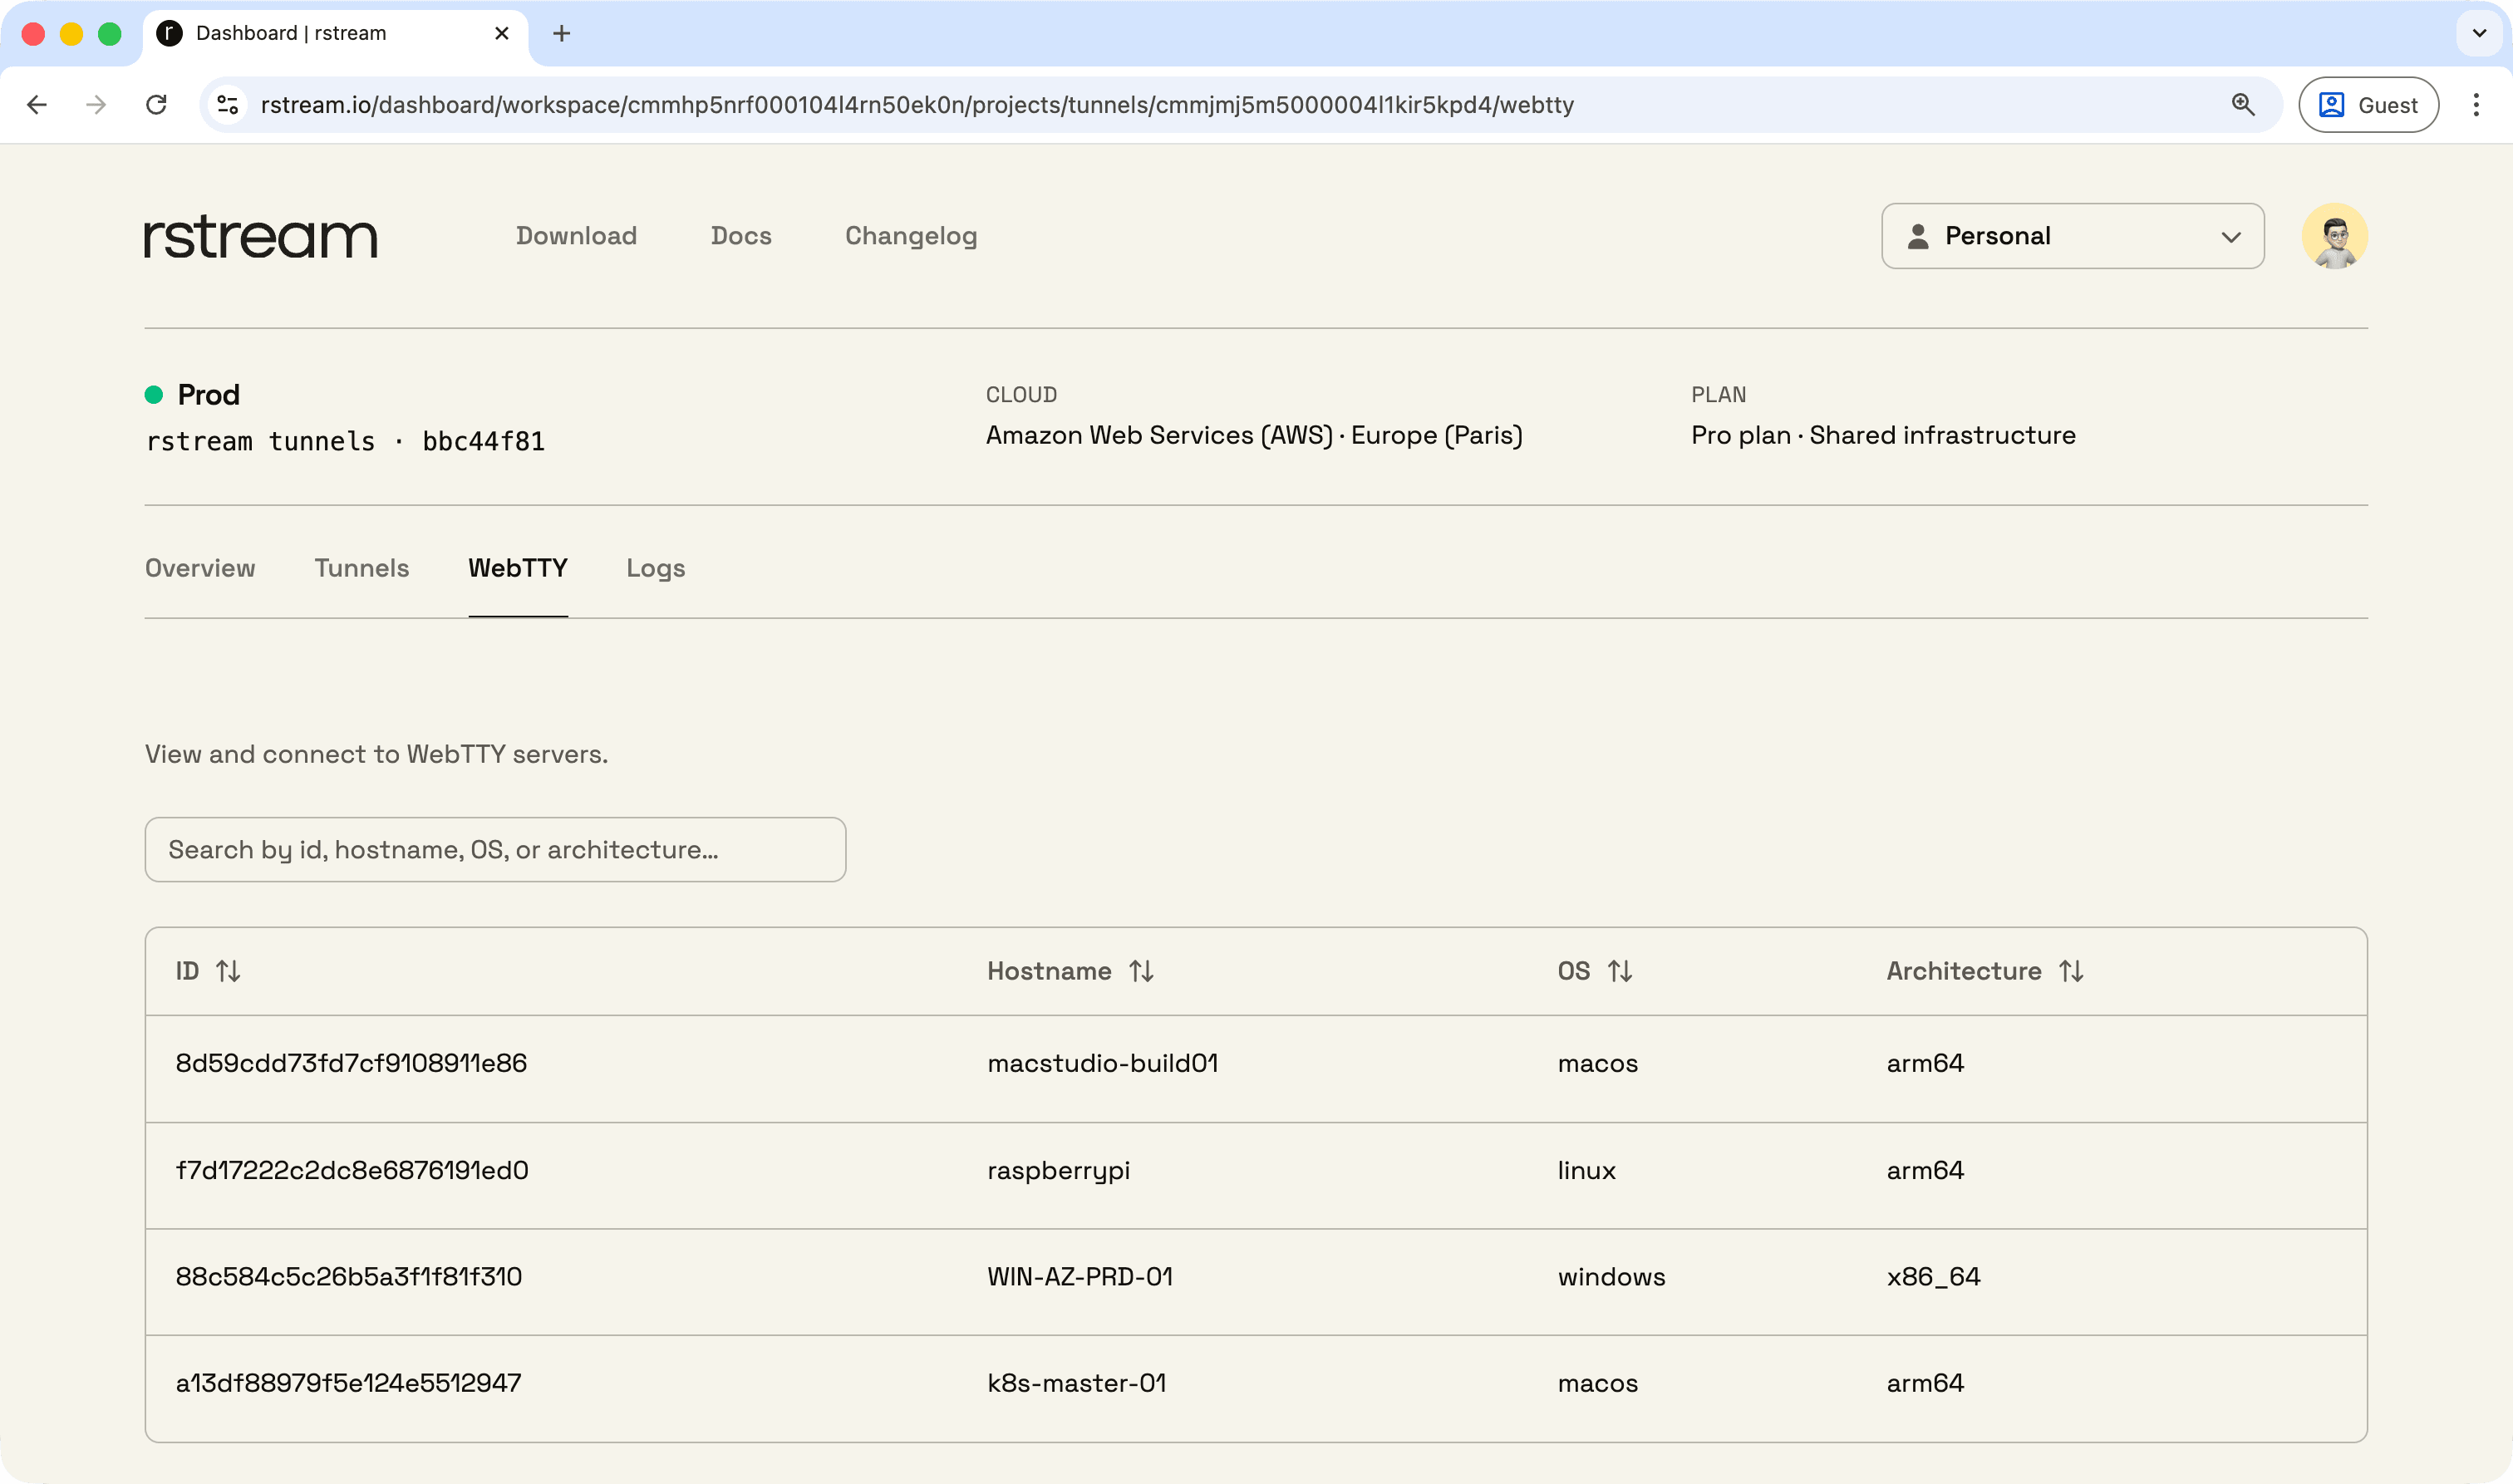Open the Download page
The image size is (2513, 1484).
point(576,236)
